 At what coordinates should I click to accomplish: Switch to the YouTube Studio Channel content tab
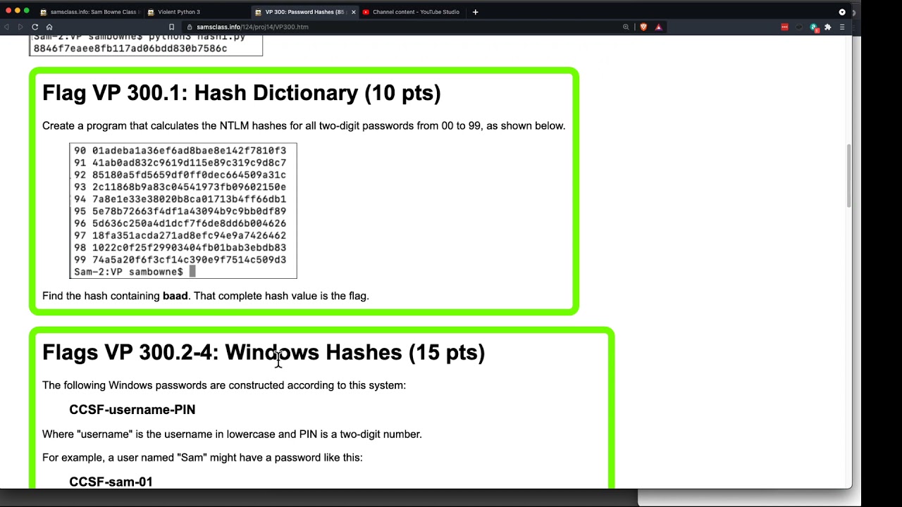411,12
